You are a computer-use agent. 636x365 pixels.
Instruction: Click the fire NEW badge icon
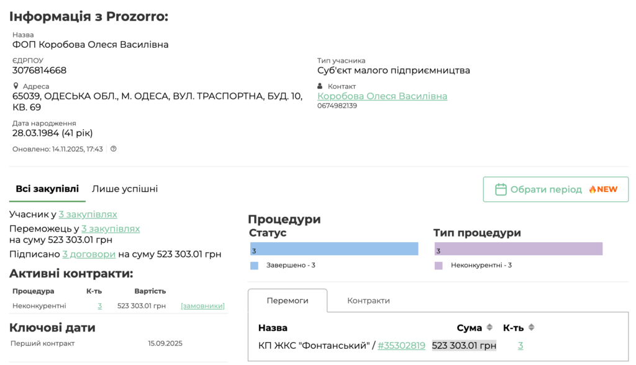point(593,189)
